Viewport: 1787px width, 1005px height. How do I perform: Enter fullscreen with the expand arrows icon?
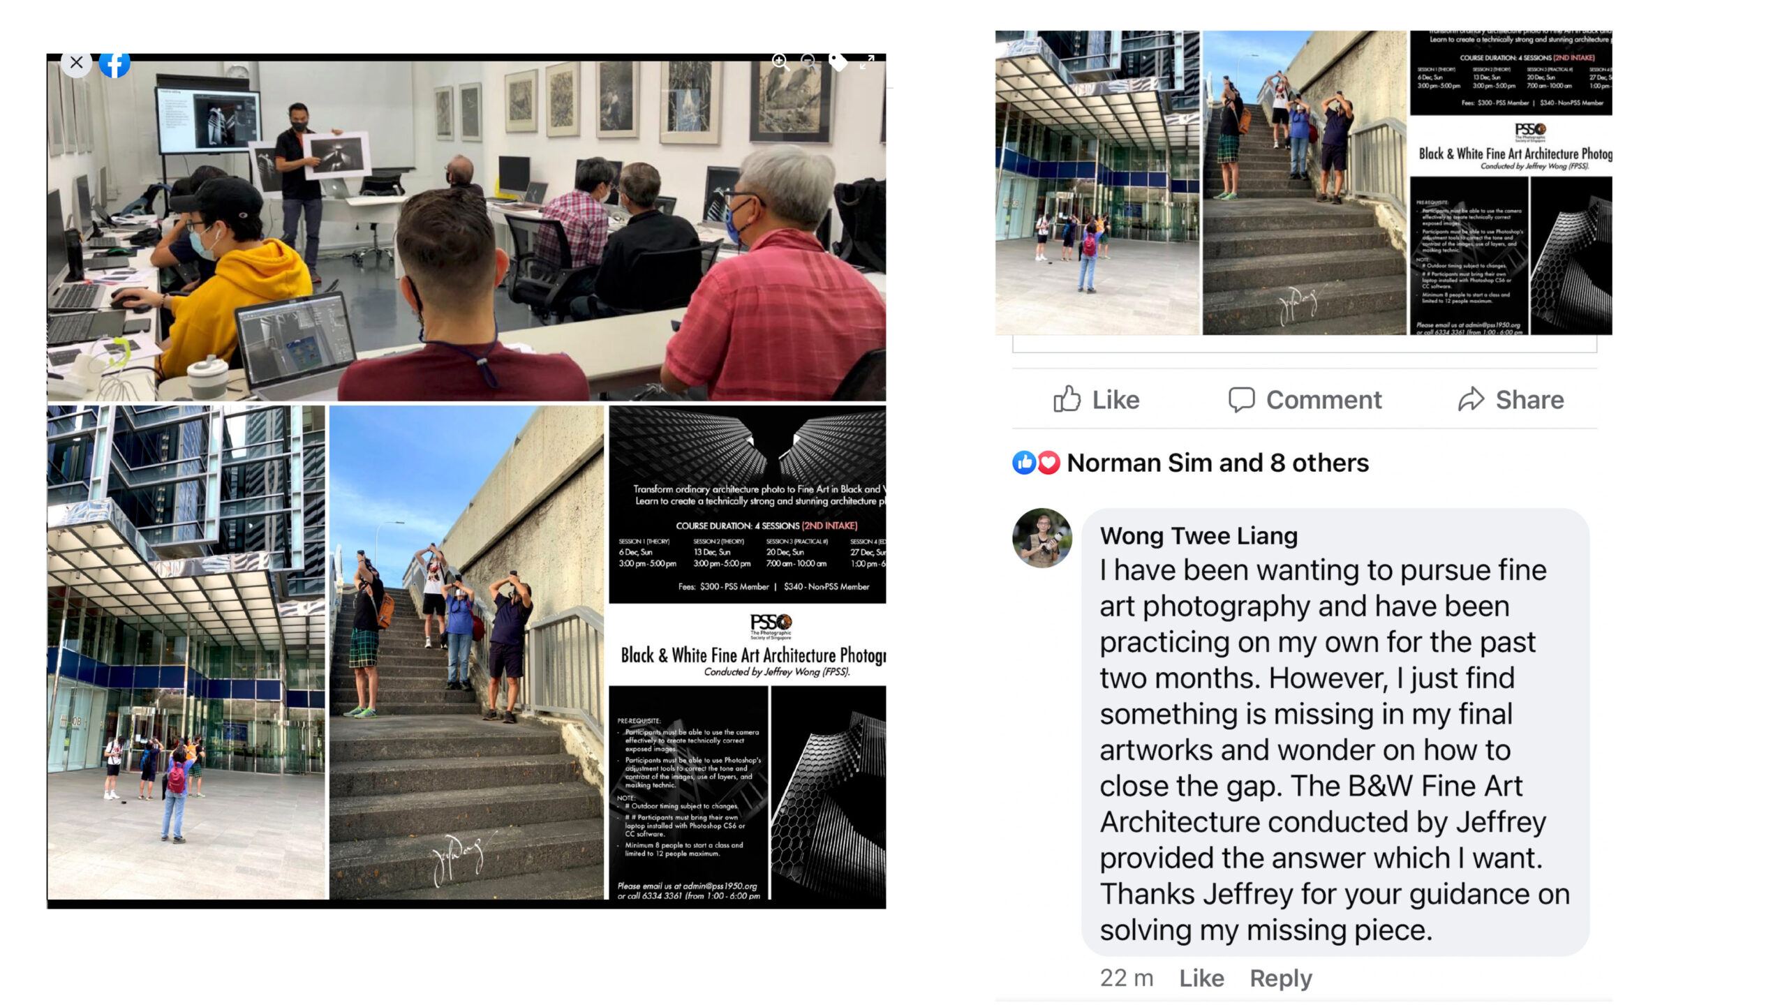coord(867,62)
